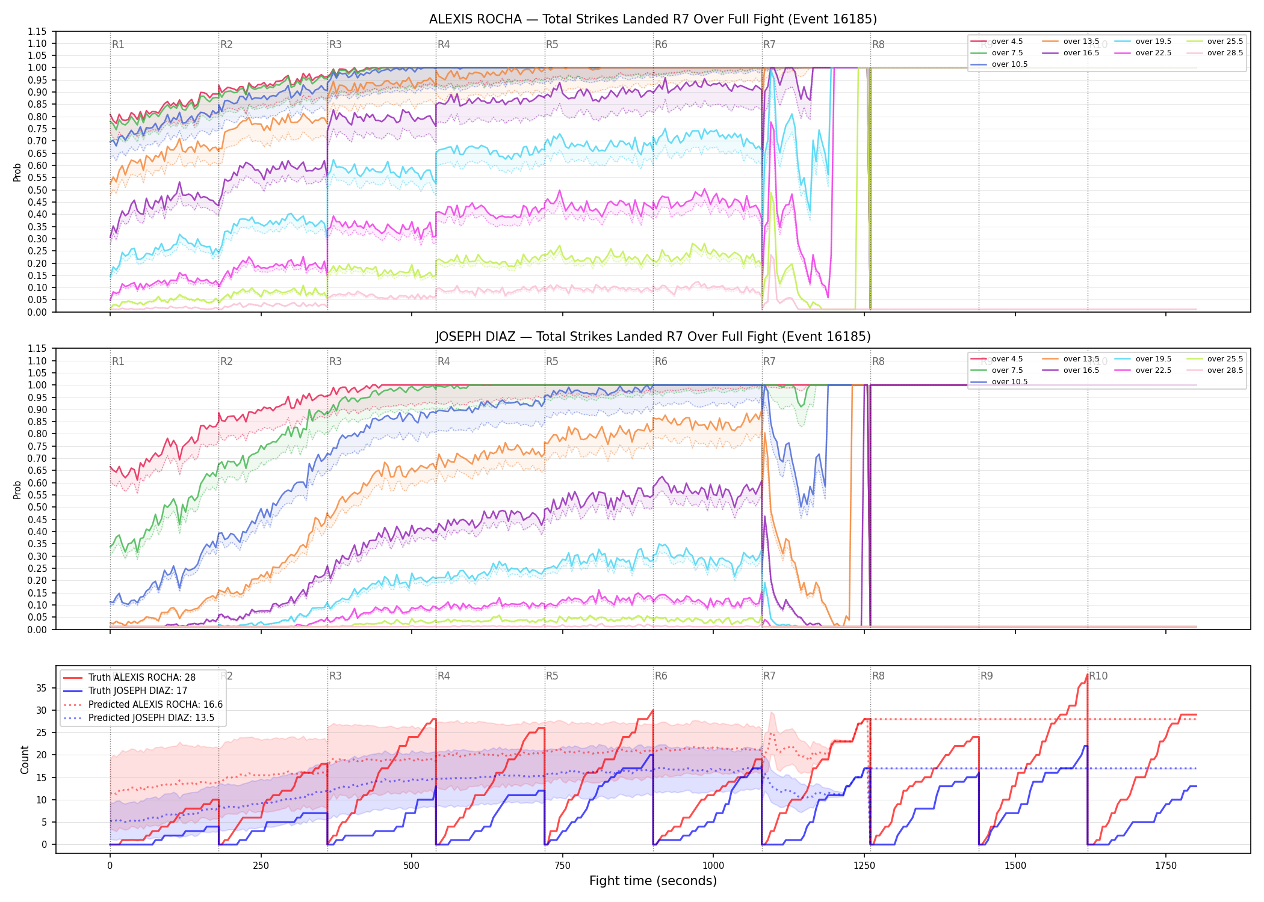Select the R8 round marker in the ROCHA chart
The image size is (1264, 902).
(878, 44)
